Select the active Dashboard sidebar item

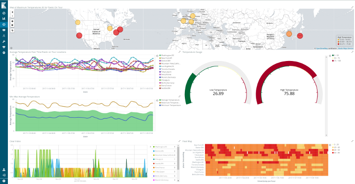coord(3,25)
